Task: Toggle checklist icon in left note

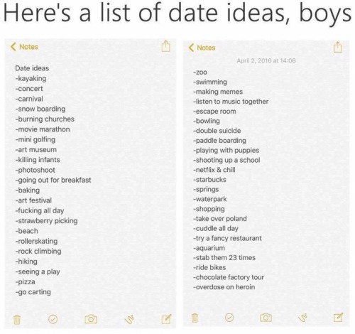Action: click(53, 319)
